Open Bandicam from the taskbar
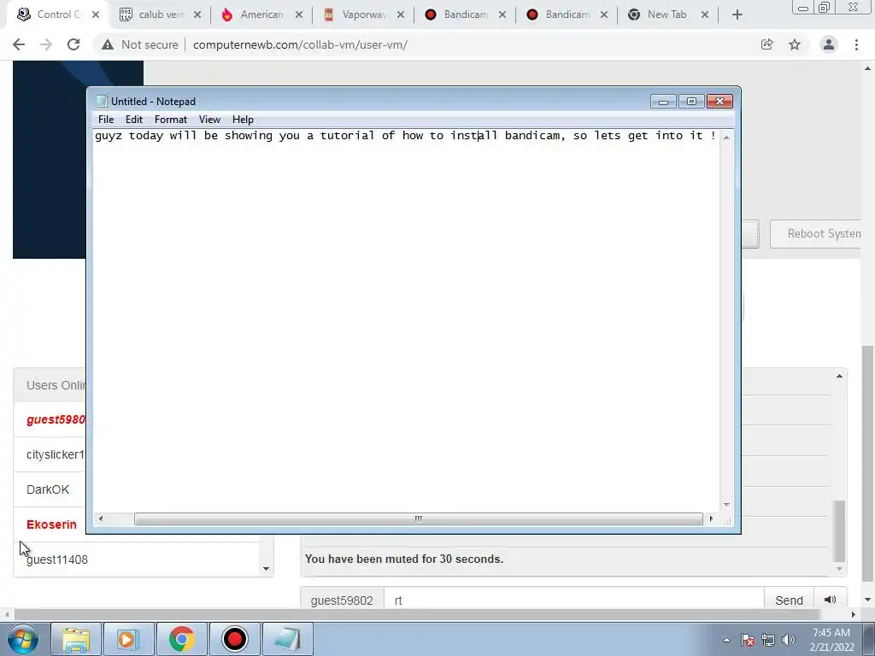875x656 pixels. (x=234, y=639)
